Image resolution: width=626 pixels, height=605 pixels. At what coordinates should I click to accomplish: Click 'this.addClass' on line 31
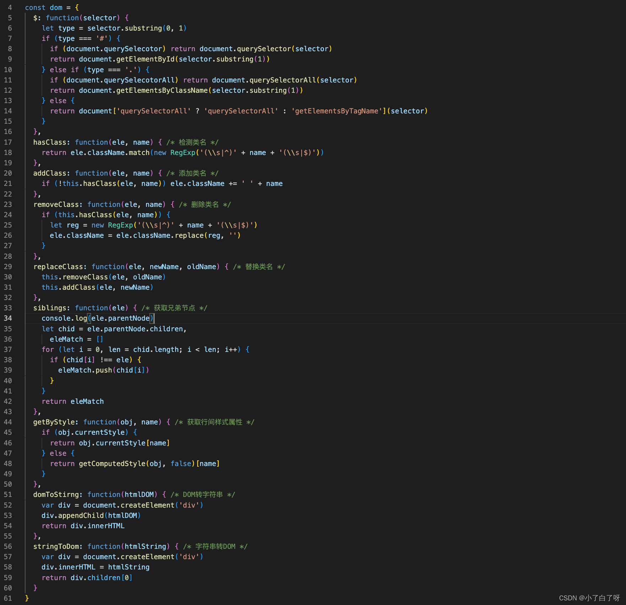(69, 287)
